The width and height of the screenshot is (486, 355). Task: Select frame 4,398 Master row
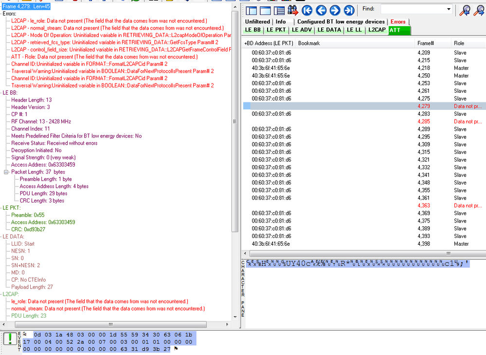(x=364, y=244)
